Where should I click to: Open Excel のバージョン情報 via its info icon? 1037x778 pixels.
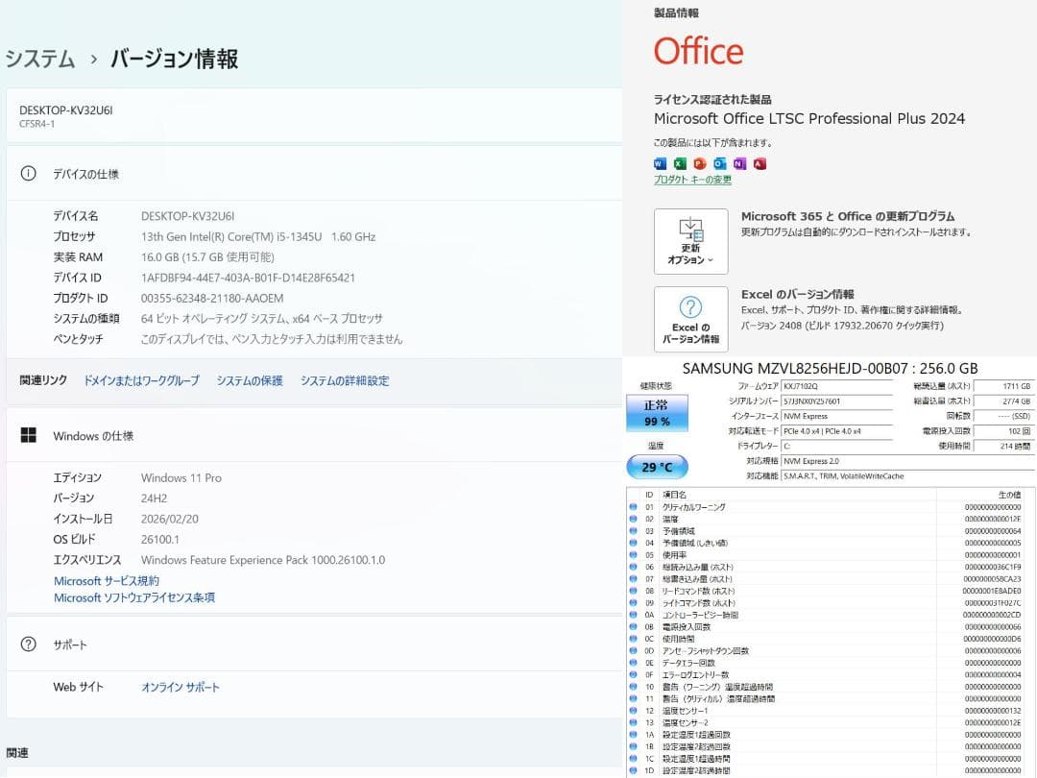click(690, 308)
